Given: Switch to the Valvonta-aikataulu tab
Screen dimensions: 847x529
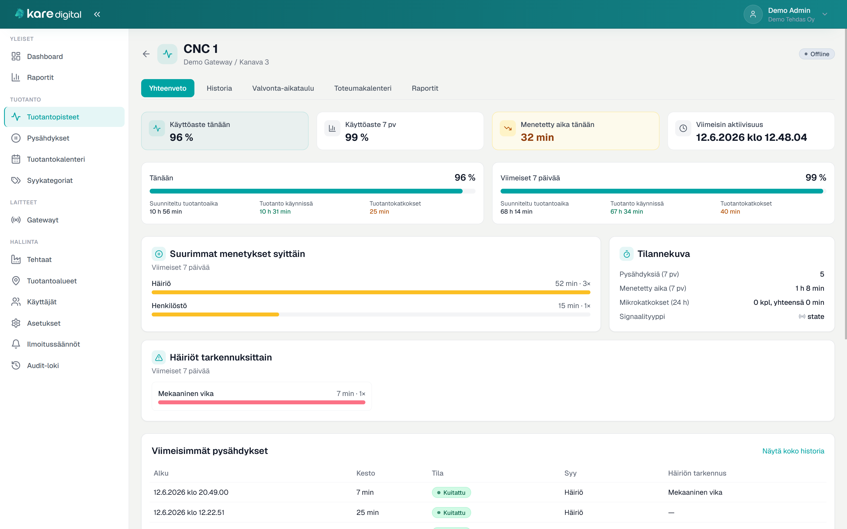Looking at the screenshot, I should pos(283,88).
